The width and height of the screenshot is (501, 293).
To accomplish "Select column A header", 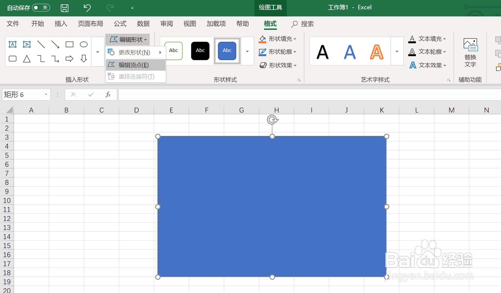I will pyautogui.click(x=31, y=110).
